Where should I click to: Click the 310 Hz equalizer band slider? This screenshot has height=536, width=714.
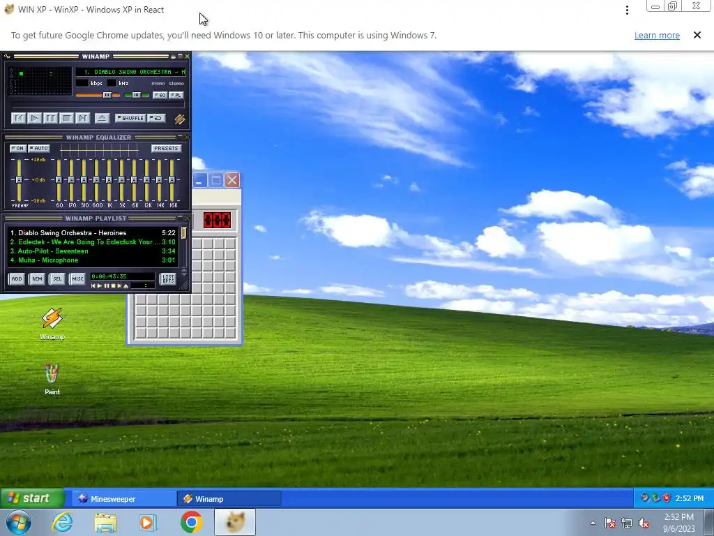tap(84, 180)
